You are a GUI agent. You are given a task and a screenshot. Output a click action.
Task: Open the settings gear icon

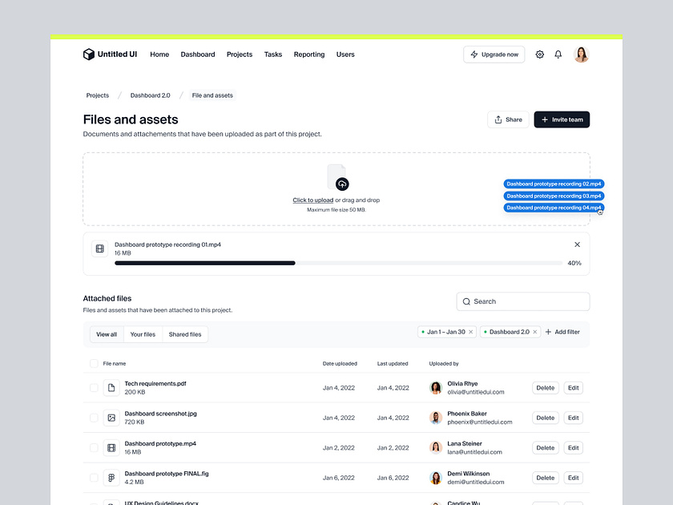(x=539, y=55)
